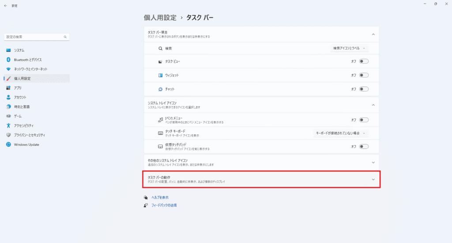Screen dimensions: 452x243
Task: Open アカウント settings from sidebar
Action: [20, 97]
